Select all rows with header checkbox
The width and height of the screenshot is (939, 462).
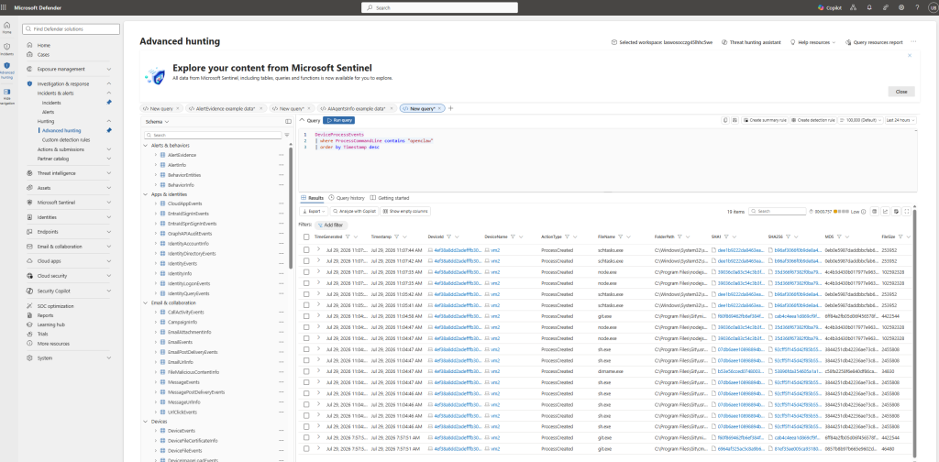tap(306, 236)
